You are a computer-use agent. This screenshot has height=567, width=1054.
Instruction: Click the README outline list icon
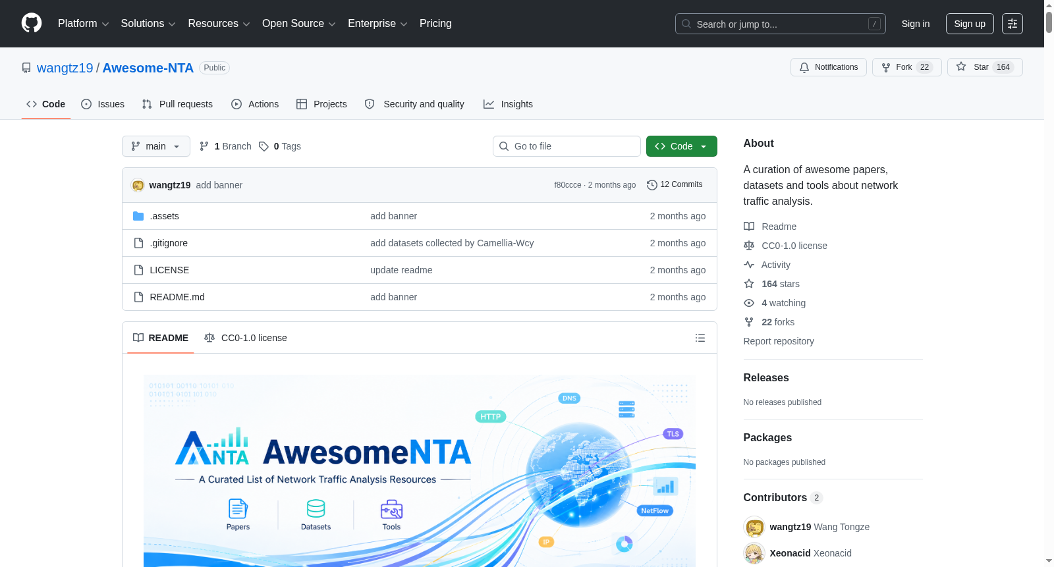(700, 338)
